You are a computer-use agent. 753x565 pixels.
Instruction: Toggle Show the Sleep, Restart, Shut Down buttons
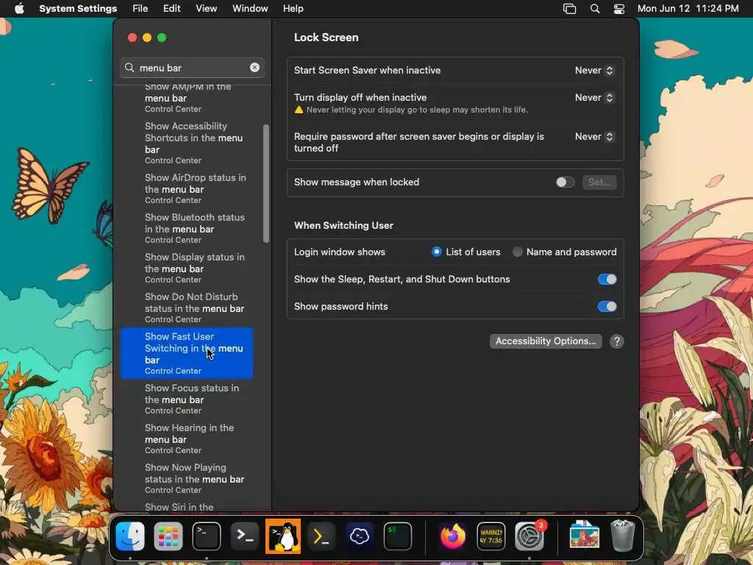tap(607, 279)
